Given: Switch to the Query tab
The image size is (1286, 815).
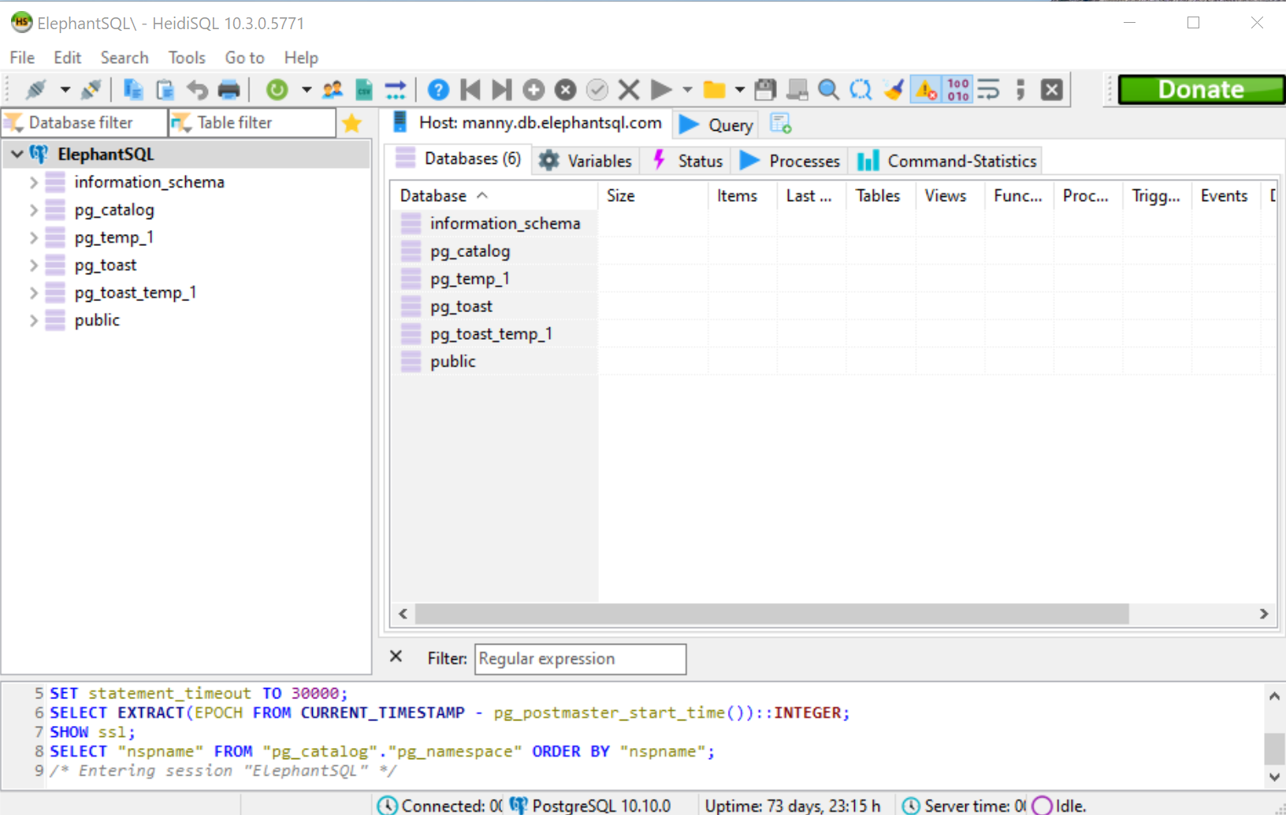Looking at the screenshot, I should tap(716, 125).
